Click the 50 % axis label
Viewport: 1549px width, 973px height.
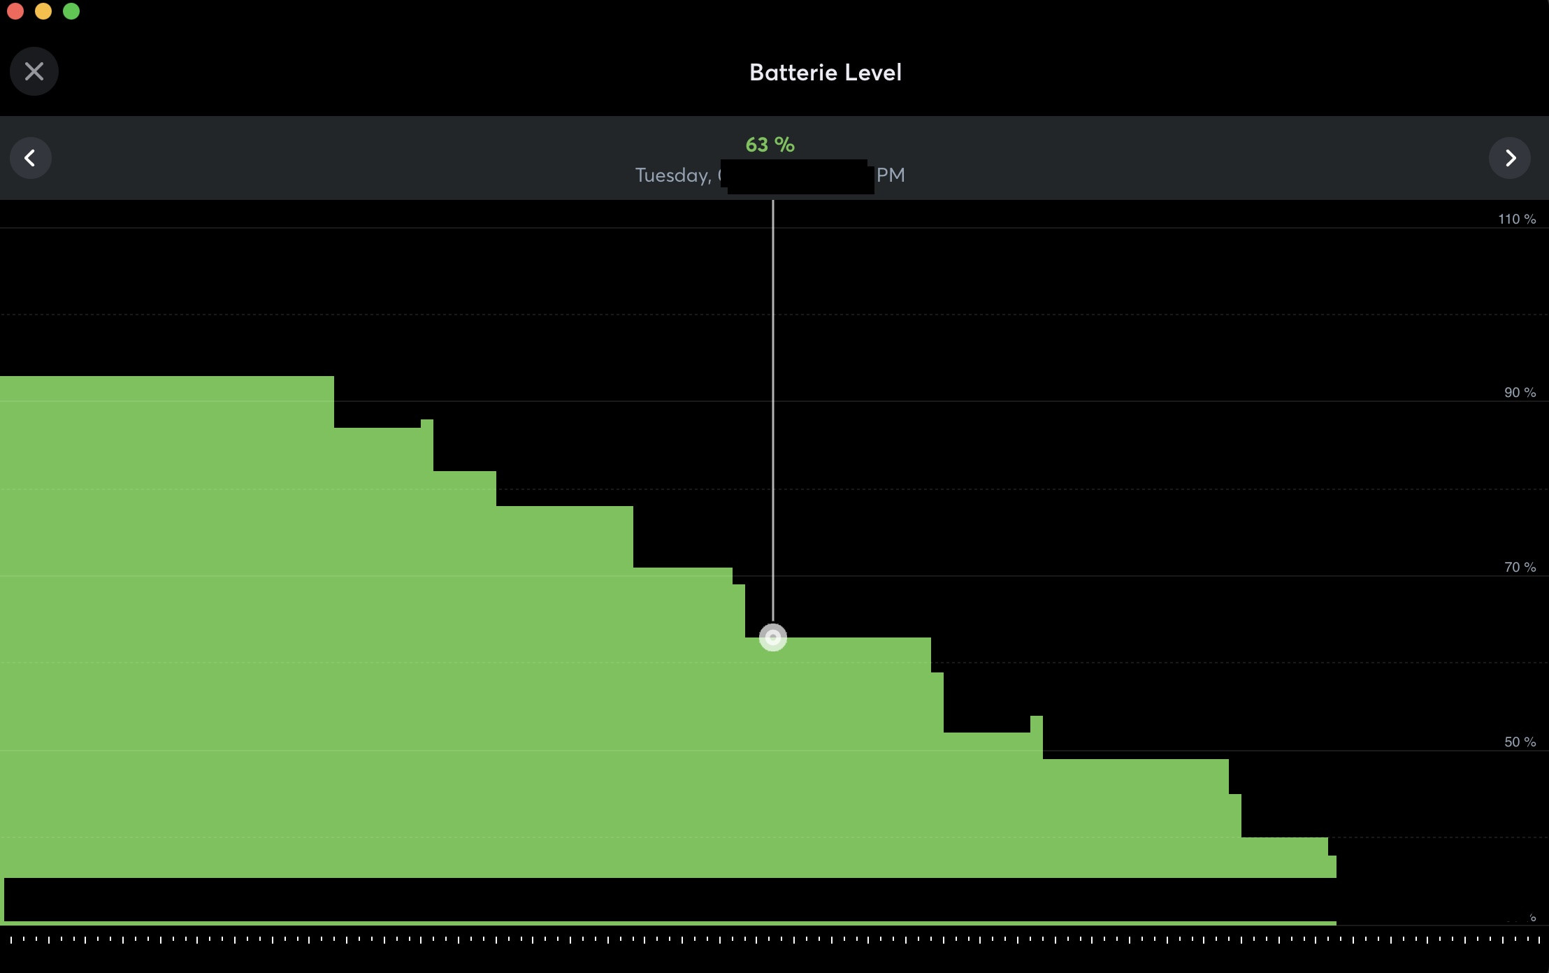(1520, 742)
